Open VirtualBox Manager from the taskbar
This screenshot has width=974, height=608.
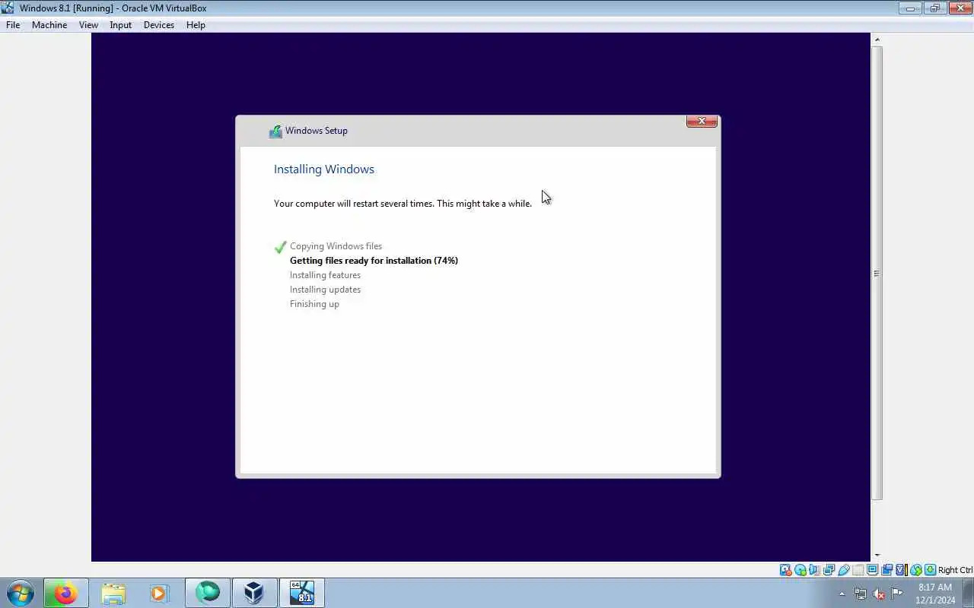pos(254,593)
